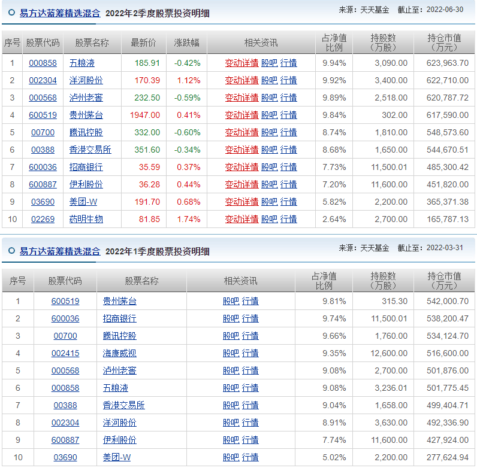
Task: Open stock code 002304 in Q1 table
Action: [x=65, y=423]
